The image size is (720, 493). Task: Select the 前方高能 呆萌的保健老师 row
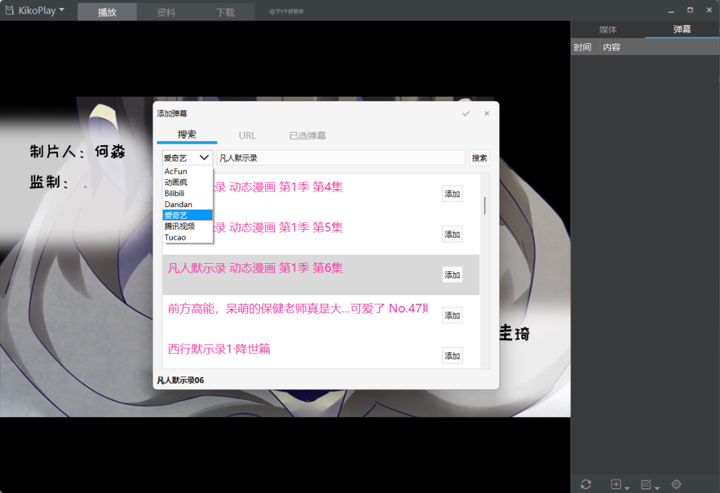(x=321, y=315)
